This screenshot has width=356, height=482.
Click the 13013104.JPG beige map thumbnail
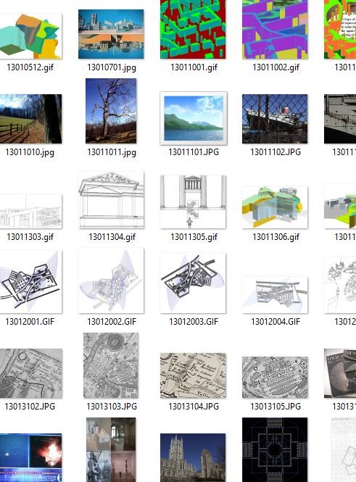pos(193,375)
